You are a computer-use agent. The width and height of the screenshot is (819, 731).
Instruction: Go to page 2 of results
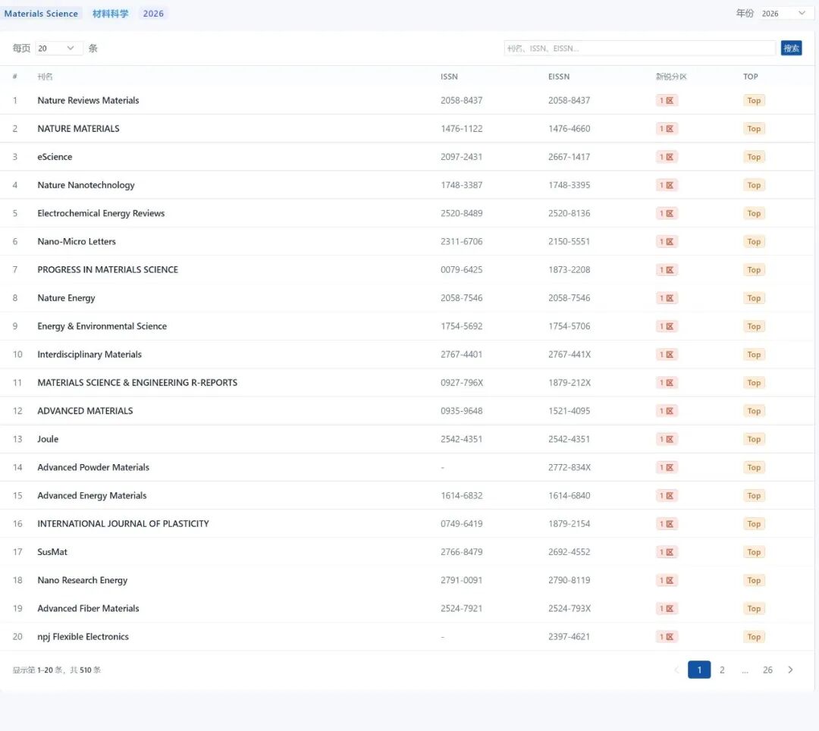click(x=722, y=670)
